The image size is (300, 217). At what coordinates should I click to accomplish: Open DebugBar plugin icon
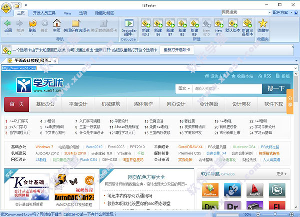coord(129,23)
